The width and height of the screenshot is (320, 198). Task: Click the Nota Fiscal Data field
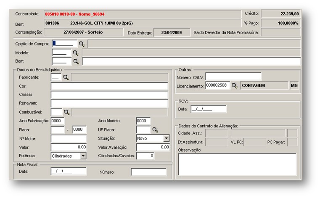pos(69,171)
